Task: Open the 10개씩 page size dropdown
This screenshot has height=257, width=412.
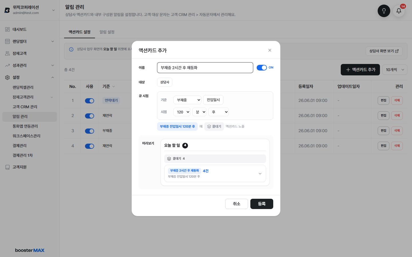Action: [395, 70]
